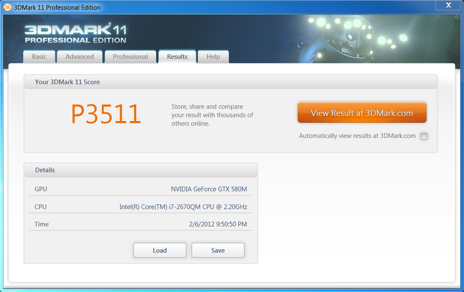Click the 3DMark 11 Professional Edition logo

(75, 33)
